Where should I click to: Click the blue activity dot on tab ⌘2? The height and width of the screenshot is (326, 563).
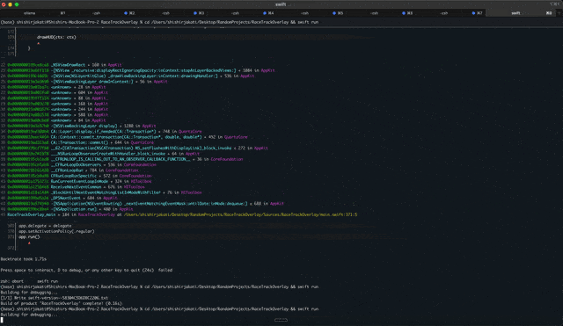(x=126, y=13)
